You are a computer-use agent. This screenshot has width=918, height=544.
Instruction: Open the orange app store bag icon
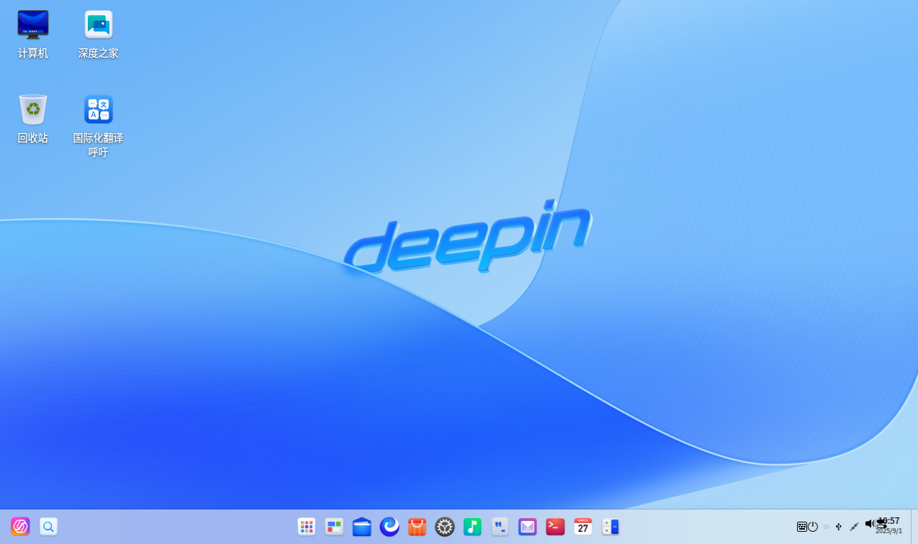[x=417, y=527]
